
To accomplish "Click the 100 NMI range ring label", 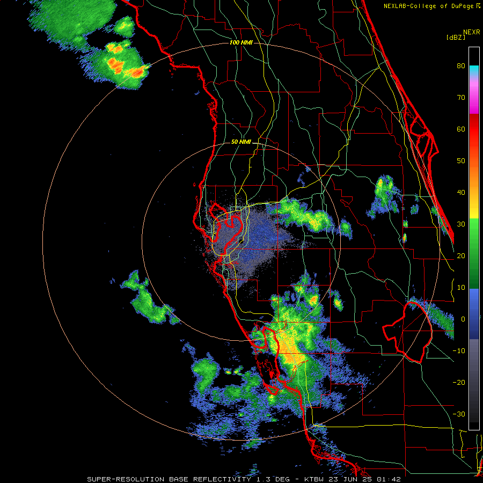I will (x=241, y=42).
